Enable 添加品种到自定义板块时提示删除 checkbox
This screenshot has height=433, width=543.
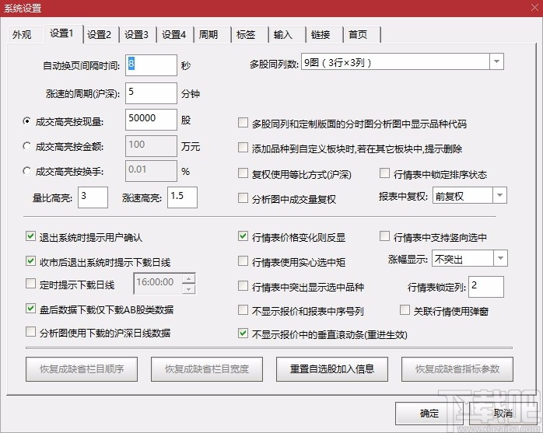click(x=243, y=148)
